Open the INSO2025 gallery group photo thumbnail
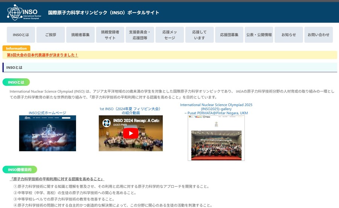Viewport: 339px width, 208px height. [x=216, y=138]
